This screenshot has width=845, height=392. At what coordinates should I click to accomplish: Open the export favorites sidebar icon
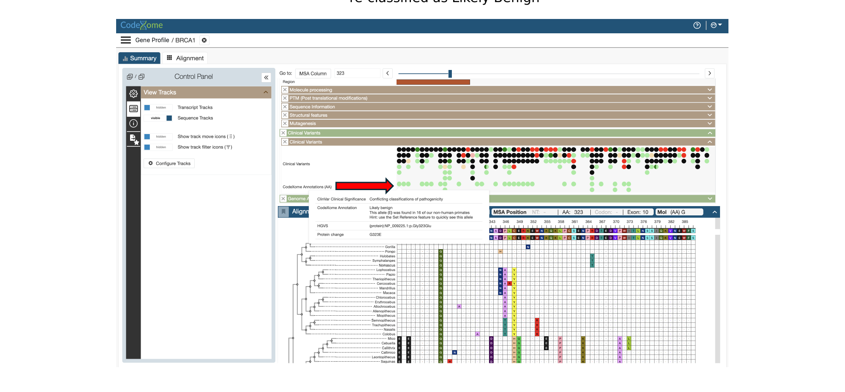point(133,139)
